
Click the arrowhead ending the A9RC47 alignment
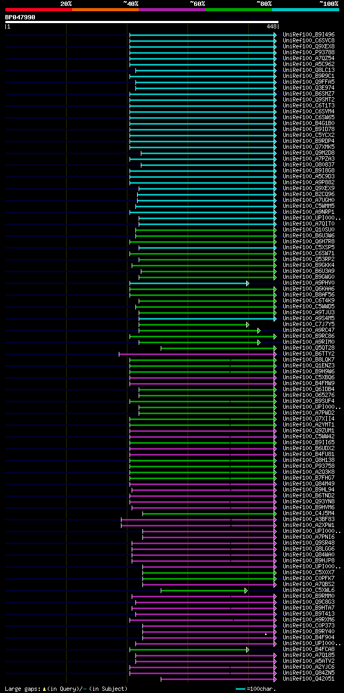(x=259, y=330)
